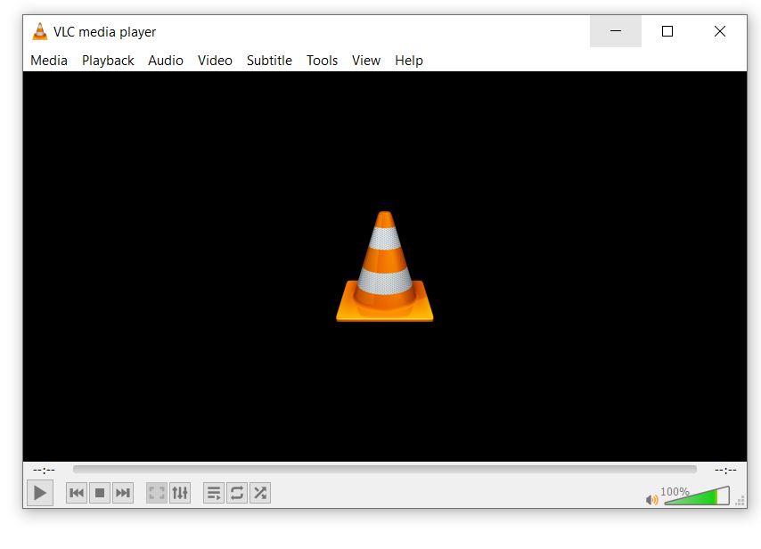The height and width of the screenshot is (549, 761).
Task: Adjust the green volume slider
Action: pos(697,496)
